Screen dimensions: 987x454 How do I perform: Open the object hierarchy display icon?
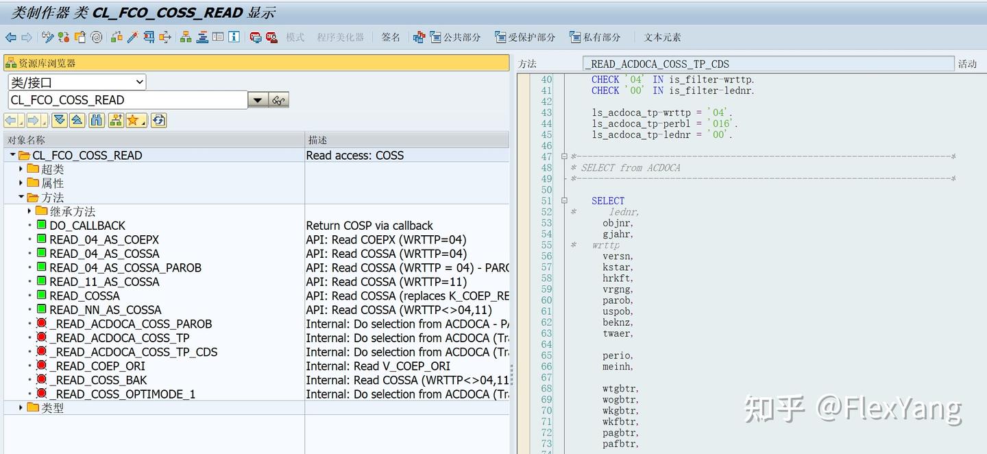186,37
